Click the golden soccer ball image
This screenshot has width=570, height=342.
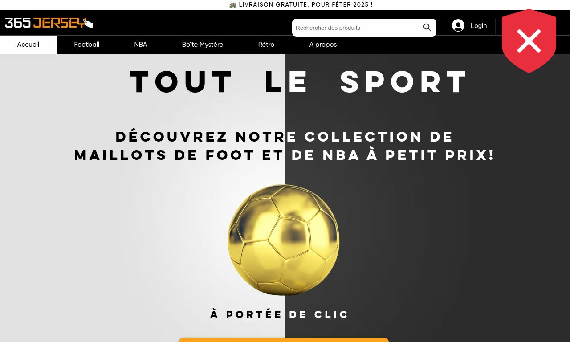(284, 240)
